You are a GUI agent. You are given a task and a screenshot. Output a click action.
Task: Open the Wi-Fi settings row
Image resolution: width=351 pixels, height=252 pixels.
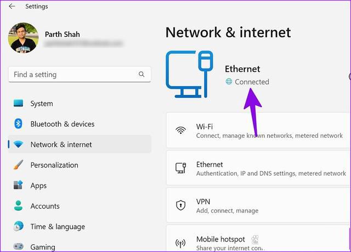click(x=258, y=130)
